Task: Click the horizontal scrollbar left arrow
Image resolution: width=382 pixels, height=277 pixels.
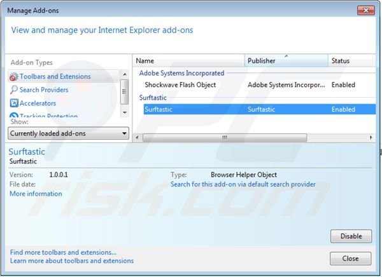Action: 137,137
